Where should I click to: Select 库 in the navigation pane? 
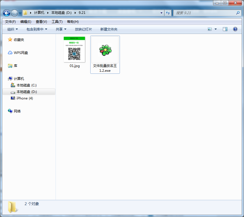click(16, 66)
